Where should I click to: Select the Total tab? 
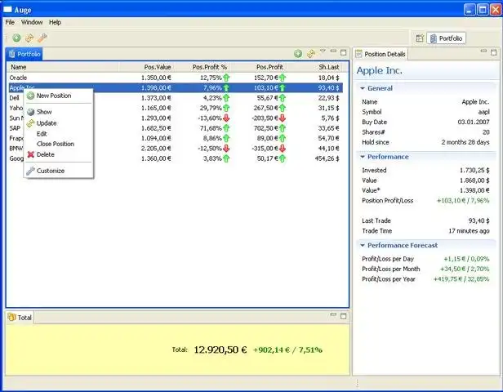[20, 318]
